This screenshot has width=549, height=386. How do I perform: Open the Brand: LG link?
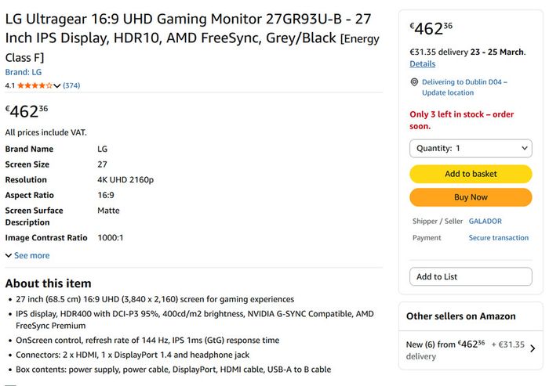click(24, 72)
